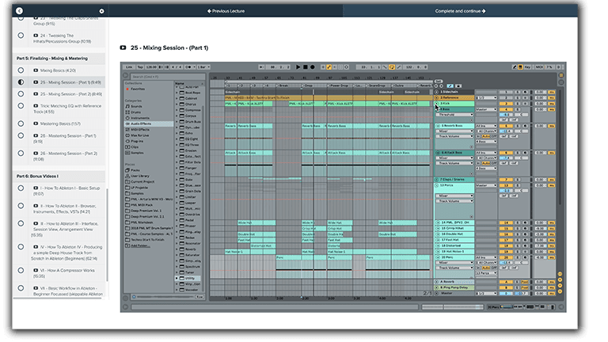Click the Play button in Ableton transport
Image resolution: width=608 pixels, height=342 pixels.
tap(298, 67)
